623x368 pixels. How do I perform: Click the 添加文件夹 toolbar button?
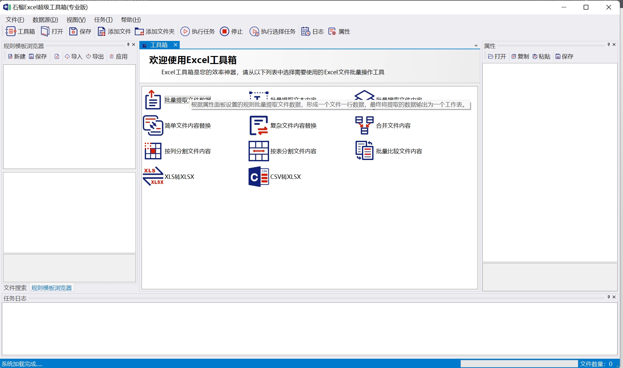[155, 31]
